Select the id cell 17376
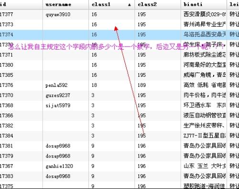The height and width of the screenshot is (189, 239). tap(6, 85)
